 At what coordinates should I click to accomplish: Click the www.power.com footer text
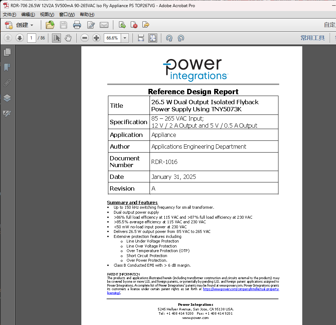click(195, 318)
